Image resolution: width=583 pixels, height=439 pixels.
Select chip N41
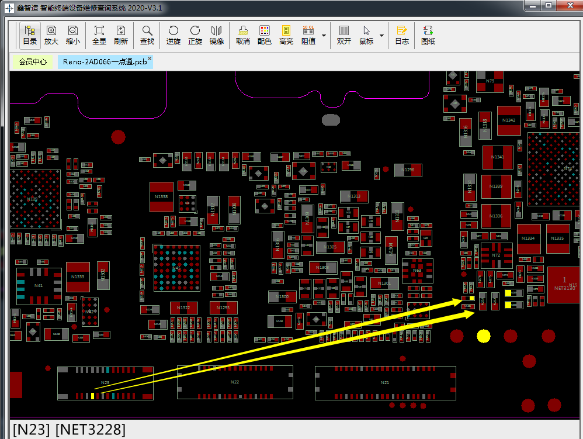point(39,286)
